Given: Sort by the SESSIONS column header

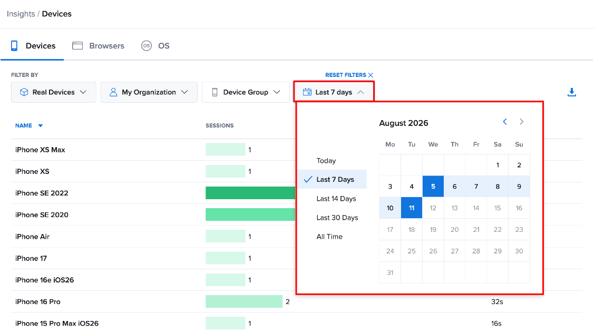Looking at the screenshot, I should 220,125.
